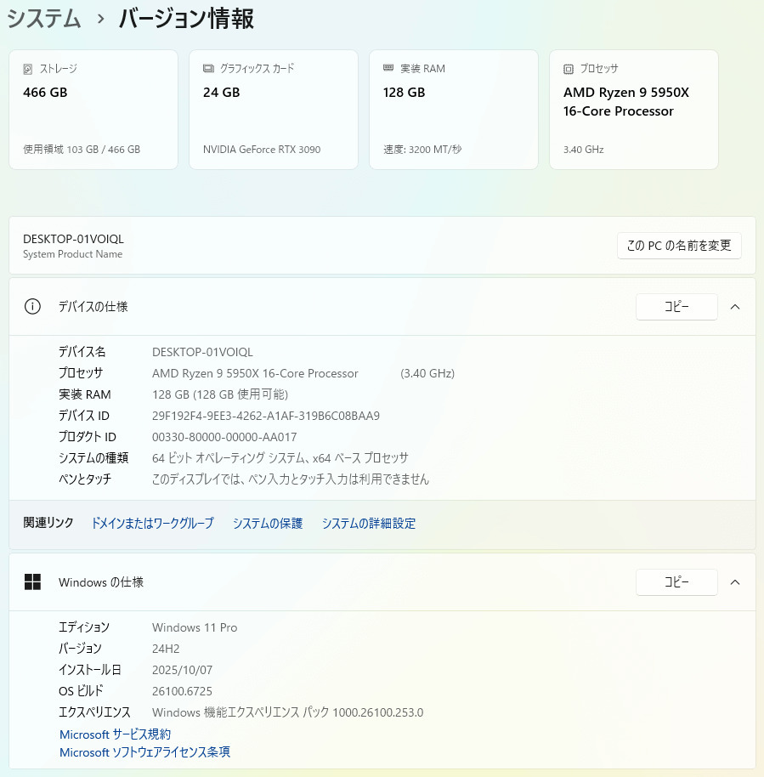Click the デバイス名 row label
The image size is (764, 777).
pos(82,352)
